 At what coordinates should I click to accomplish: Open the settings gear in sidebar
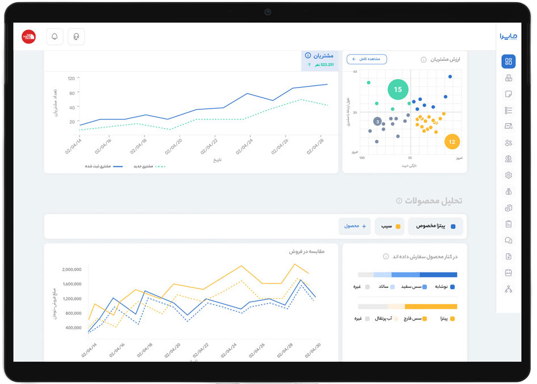pos(508,175)
